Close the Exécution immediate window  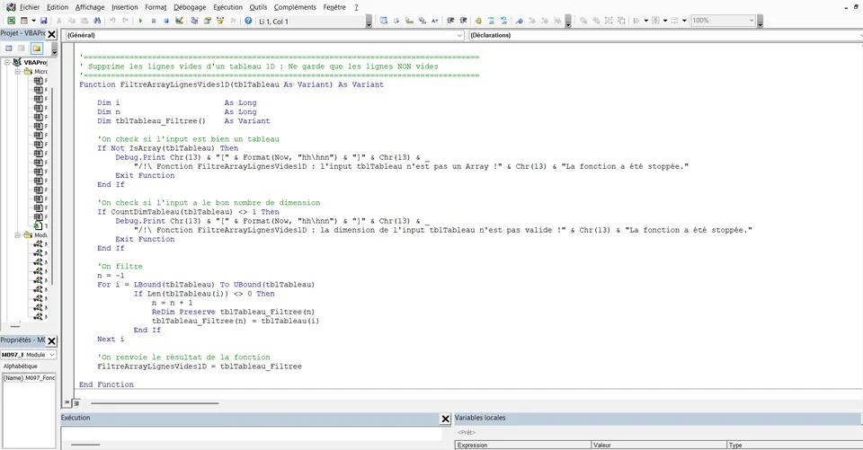tap(446, 419)
